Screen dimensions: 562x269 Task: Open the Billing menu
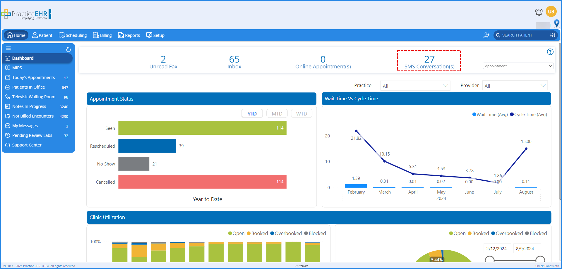(102, 35)
